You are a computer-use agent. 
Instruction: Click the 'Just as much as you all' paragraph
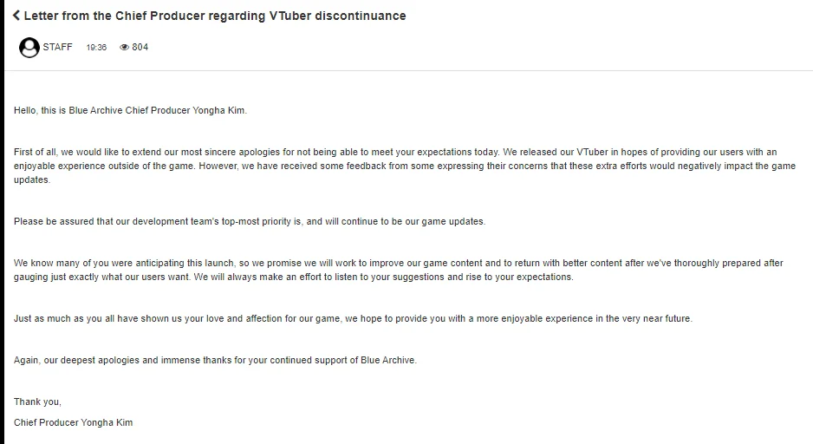(353, 318)
